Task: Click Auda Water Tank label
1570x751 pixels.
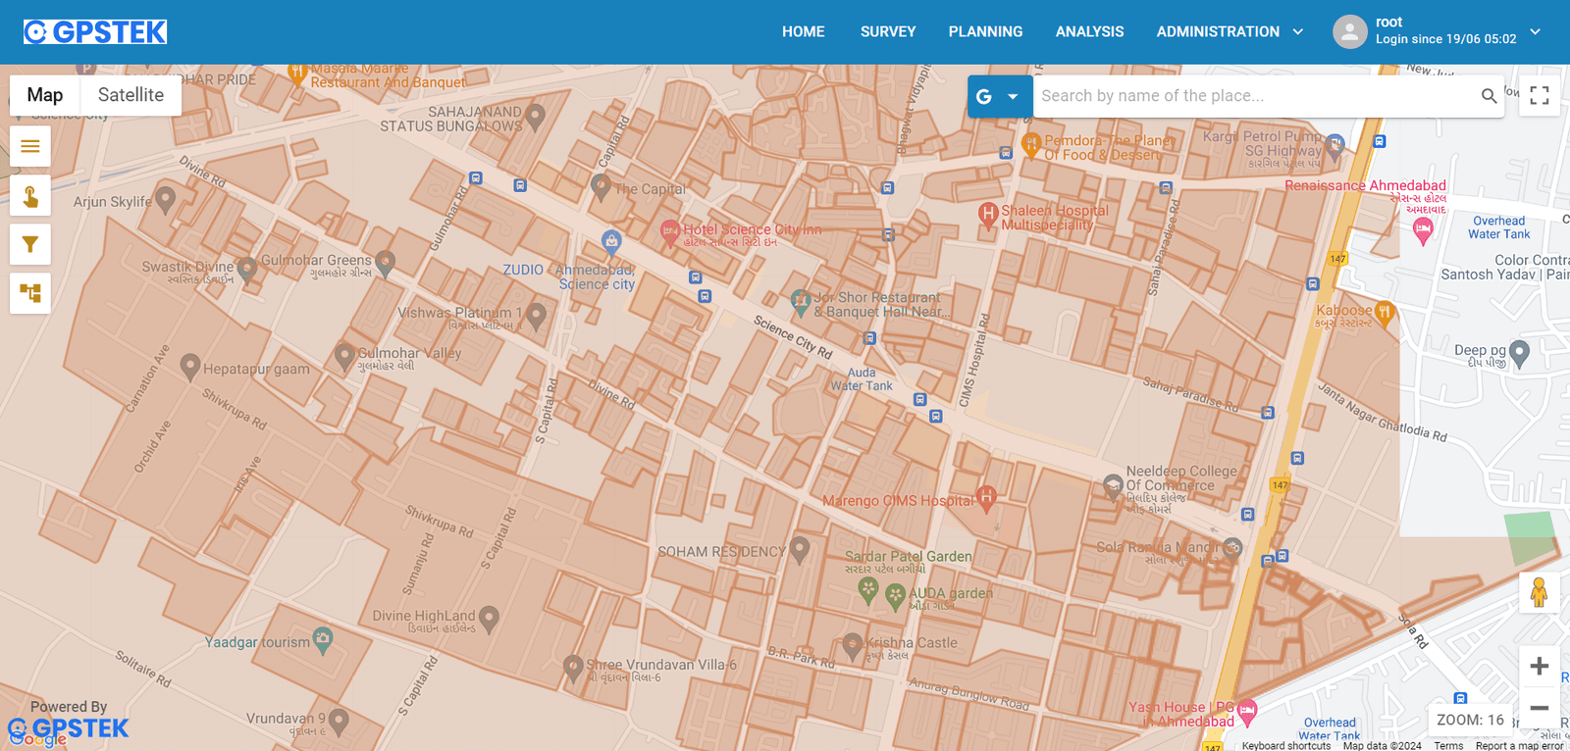Action: click(862, 379)
